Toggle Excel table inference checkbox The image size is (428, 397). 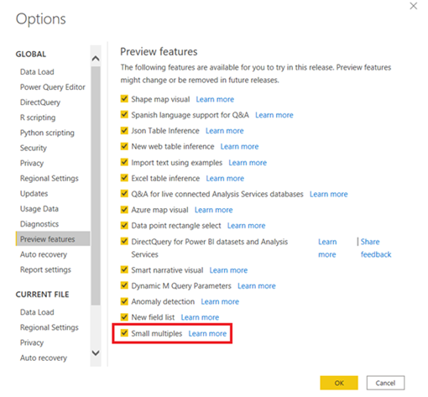[124, 178]
